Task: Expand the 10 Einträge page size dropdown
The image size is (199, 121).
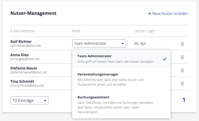Action: tap(30, 100)
